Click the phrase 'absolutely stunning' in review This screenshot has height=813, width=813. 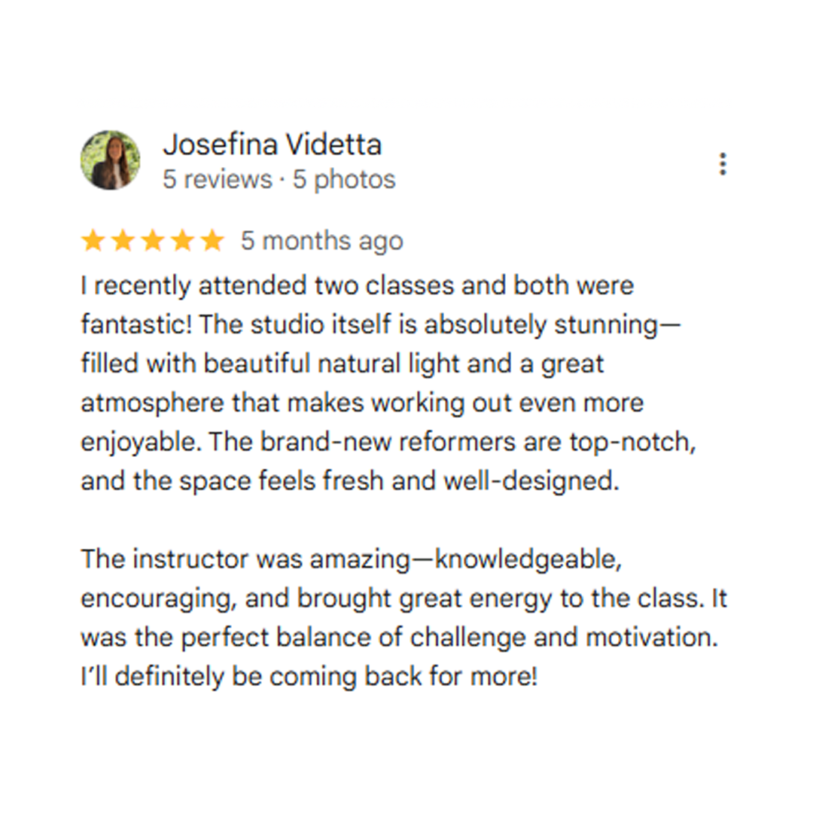pyautogui.click(x=540, y=325)
